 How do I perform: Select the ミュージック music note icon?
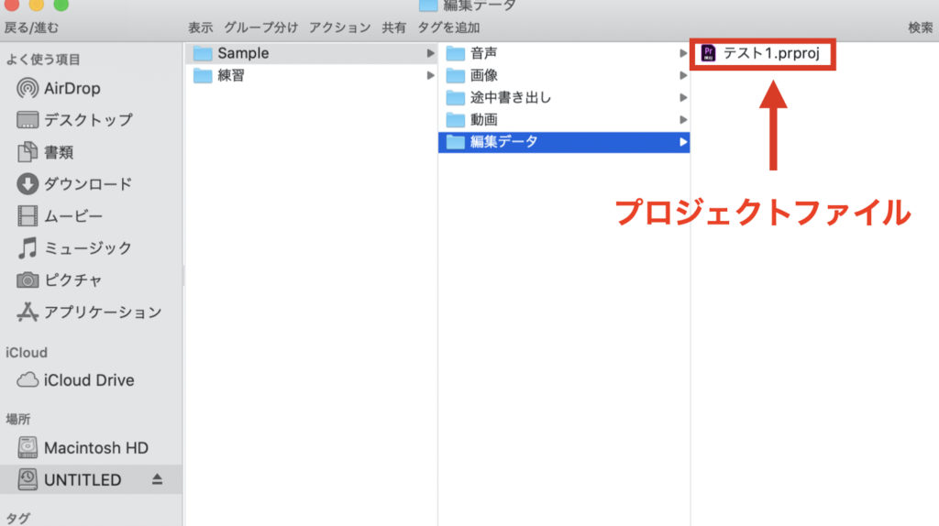tap(27, 247)
